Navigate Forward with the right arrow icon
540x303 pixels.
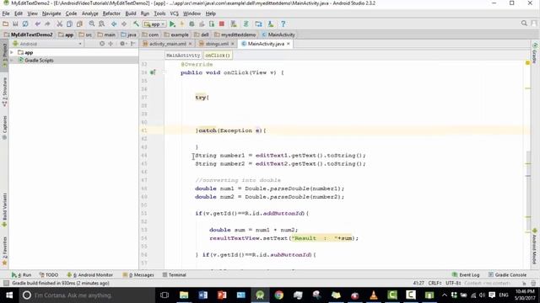click(x=124, y=24)
